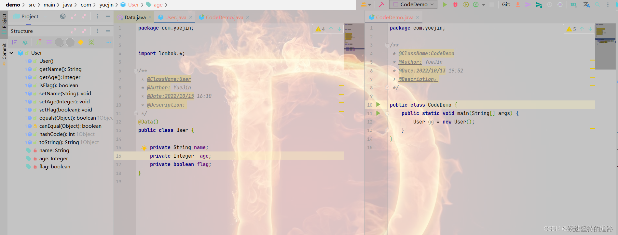Viewport: 618px width, 235px height.
Task: Click the stop button in run toolbar
Action: pos(492,5)
